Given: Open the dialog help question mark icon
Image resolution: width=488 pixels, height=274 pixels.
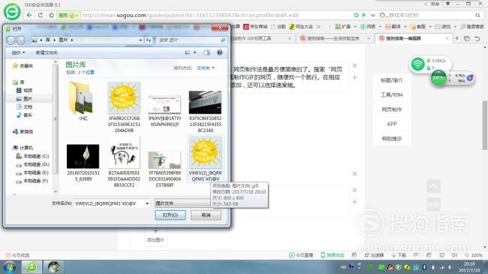Looking at the screenshot, I should [x=220, y=53].
